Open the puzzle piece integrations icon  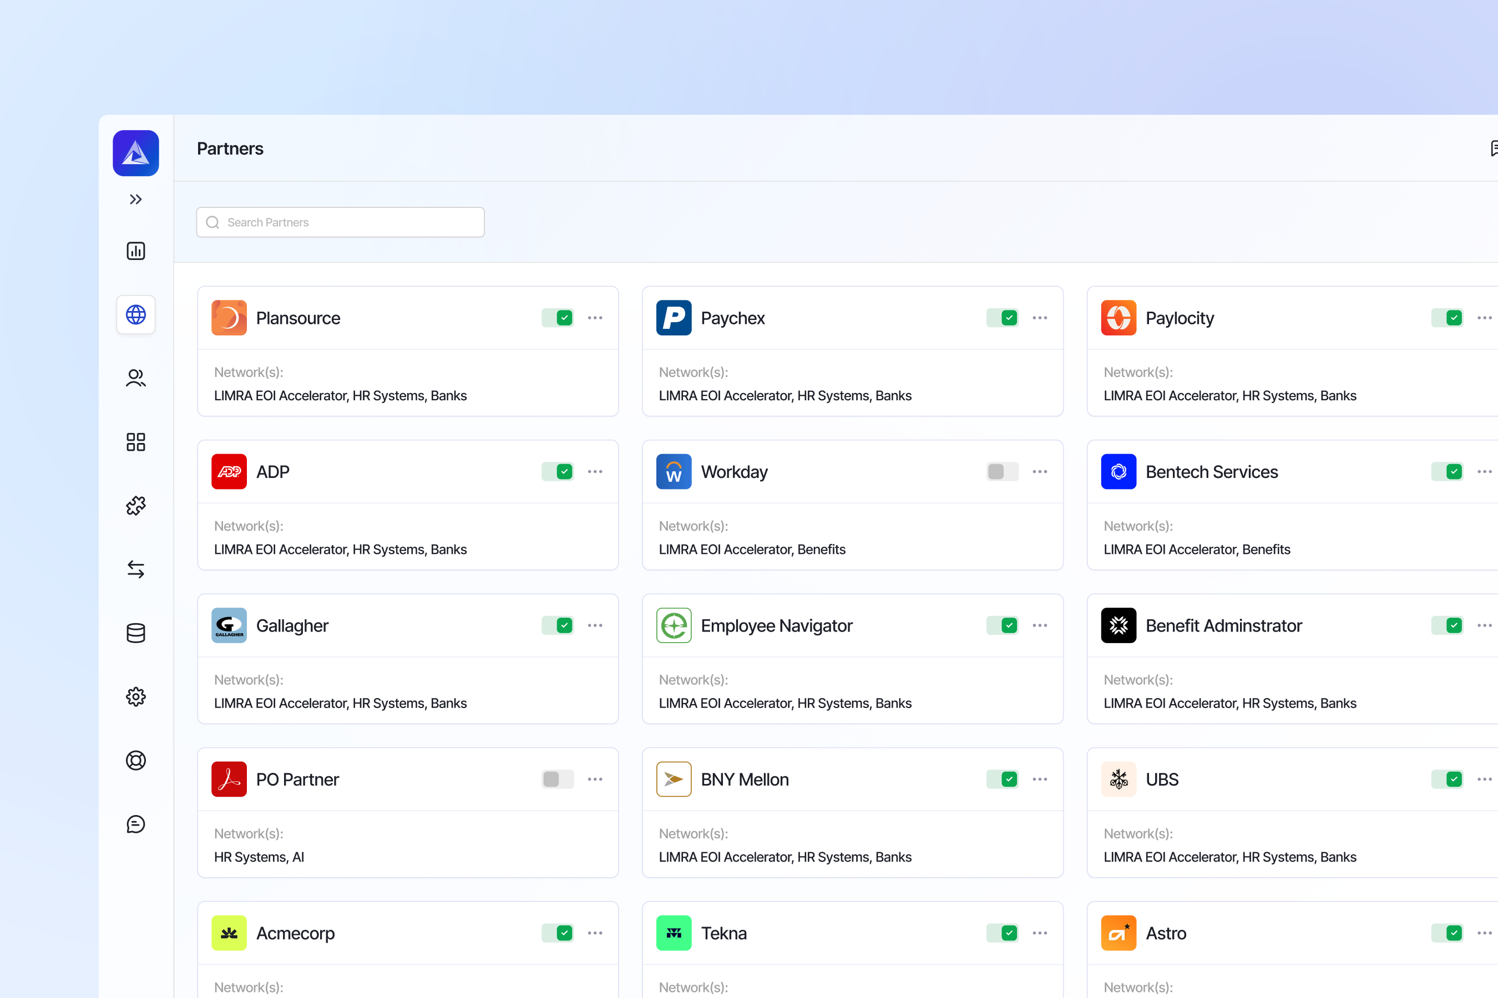pyautogui.click(x=136, y=505)
